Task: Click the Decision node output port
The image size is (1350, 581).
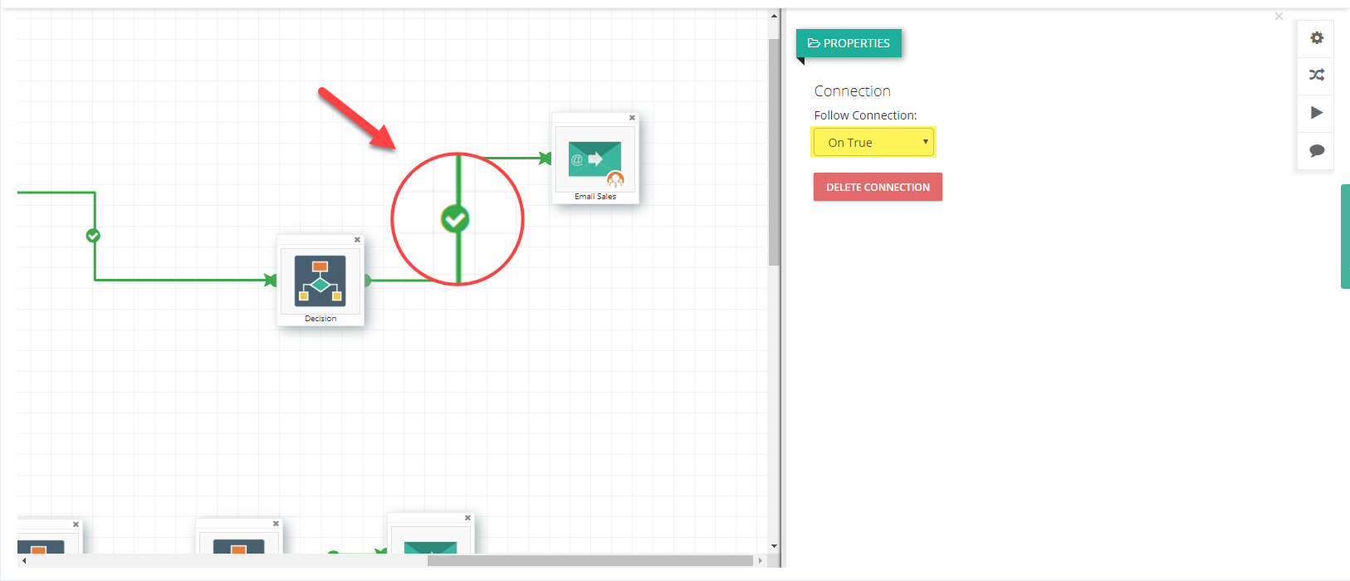Action: (366, 281)
